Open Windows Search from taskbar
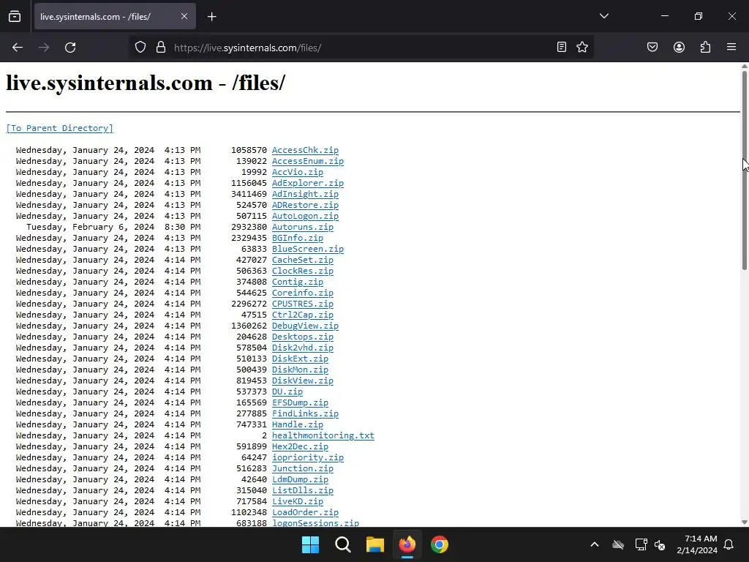 343,544
